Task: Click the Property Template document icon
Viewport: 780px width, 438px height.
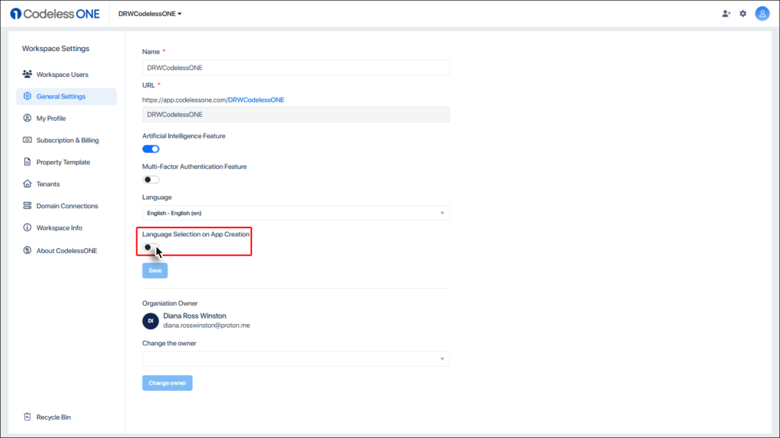Action: [x=27, y=161]
